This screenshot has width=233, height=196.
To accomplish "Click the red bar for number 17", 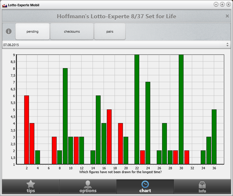I will click(x=109, y=137).
